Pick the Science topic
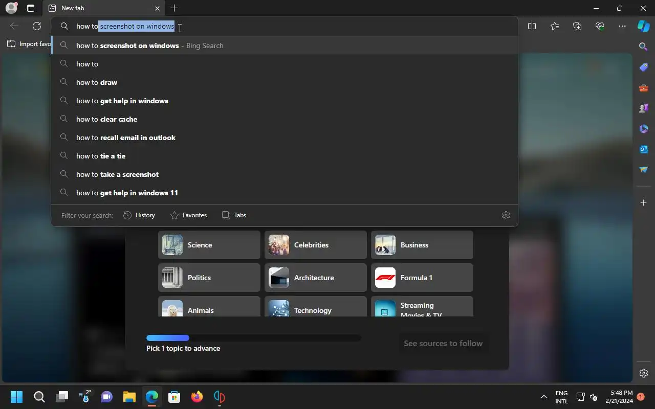Screen dimensions: 655x409 click(x=209, y=245)
